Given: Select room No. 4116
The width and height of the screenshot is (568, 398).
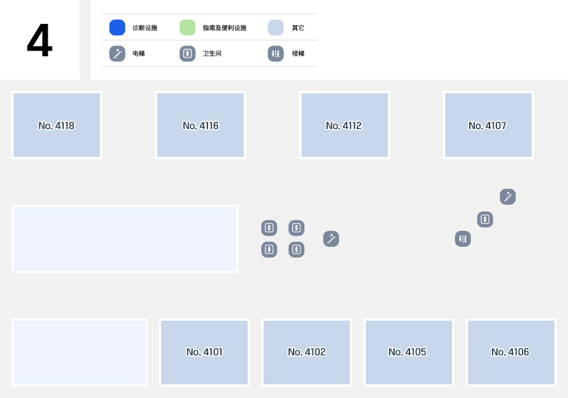Looking at the screenshot, I should (201, 125).
